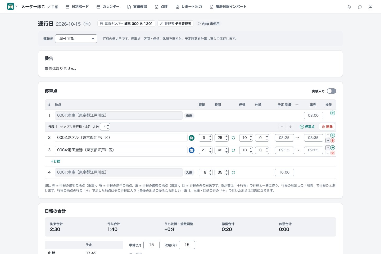381x254 pixels.
Task: Click the 収尾(分) input field
Action: click(x=187, y=245)
